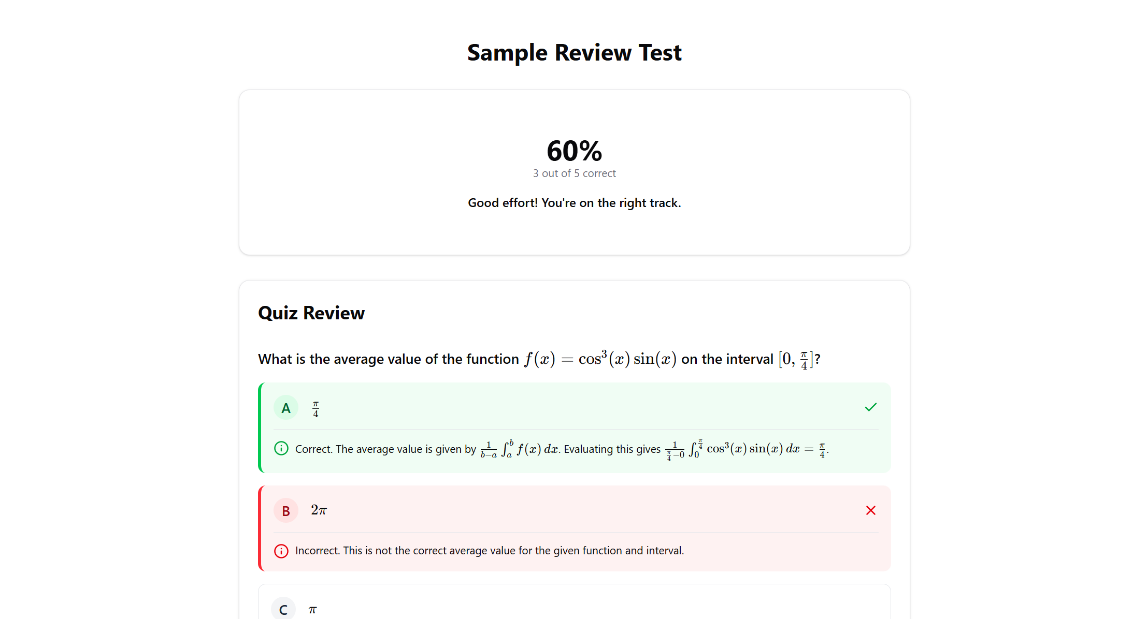Click the circular C letter badge
The width and height of the screenshot is (1147, 619).
click(283, 609)
